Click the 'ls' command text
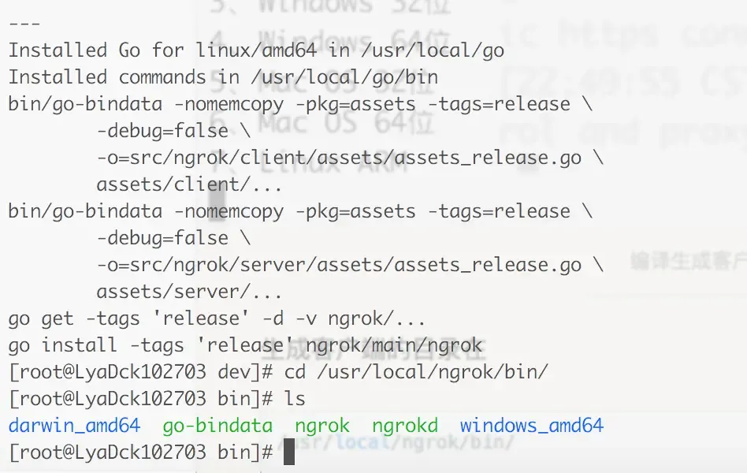The height and width of the screenshot is (473, 747). click(x=295, y=399)
